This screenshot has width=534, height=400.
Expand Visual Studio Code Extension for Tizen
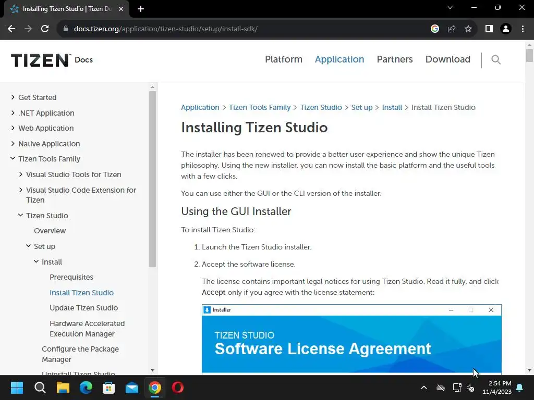tap(20, 190)
